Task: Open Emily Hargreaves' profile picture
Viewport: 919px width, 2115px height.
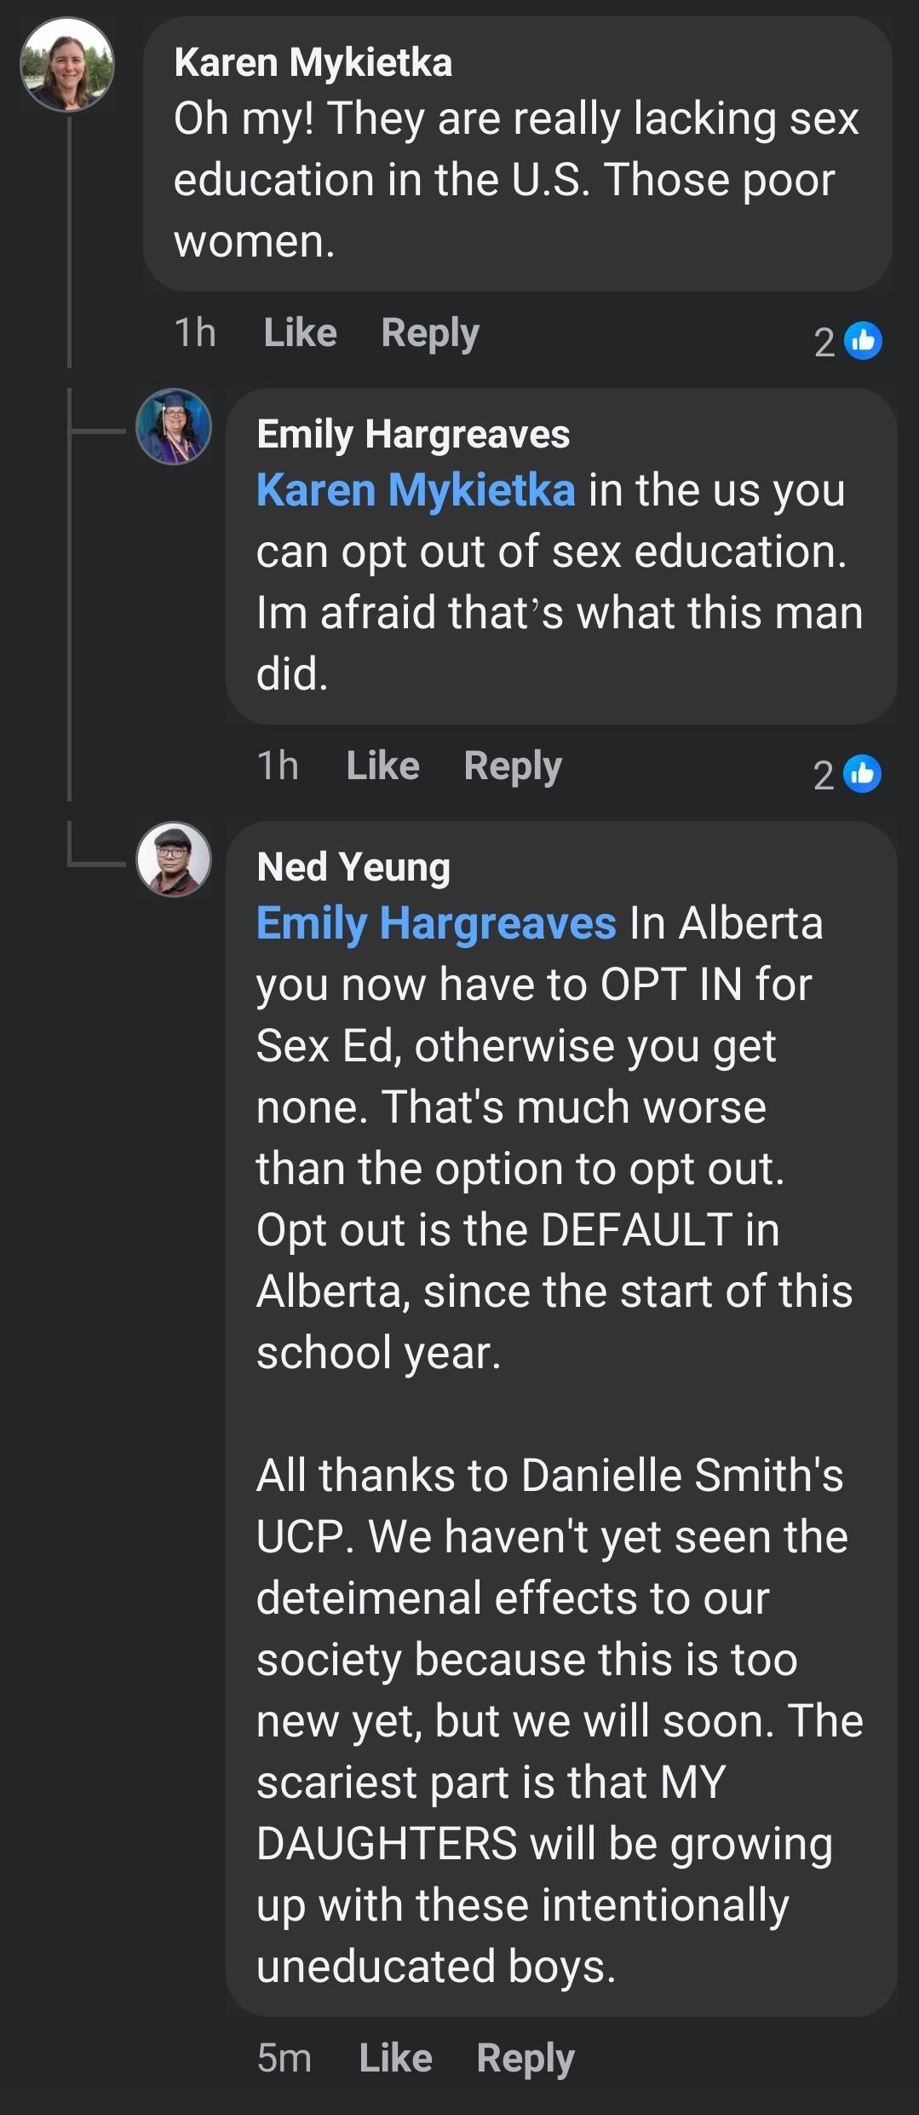Action: tap(174, 426)
